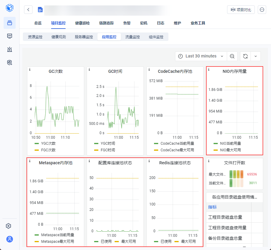Viewport: 271px width, 250px height.
Task: Open NIO内存用量 panel title menu
Action: [x=235, y=71]
